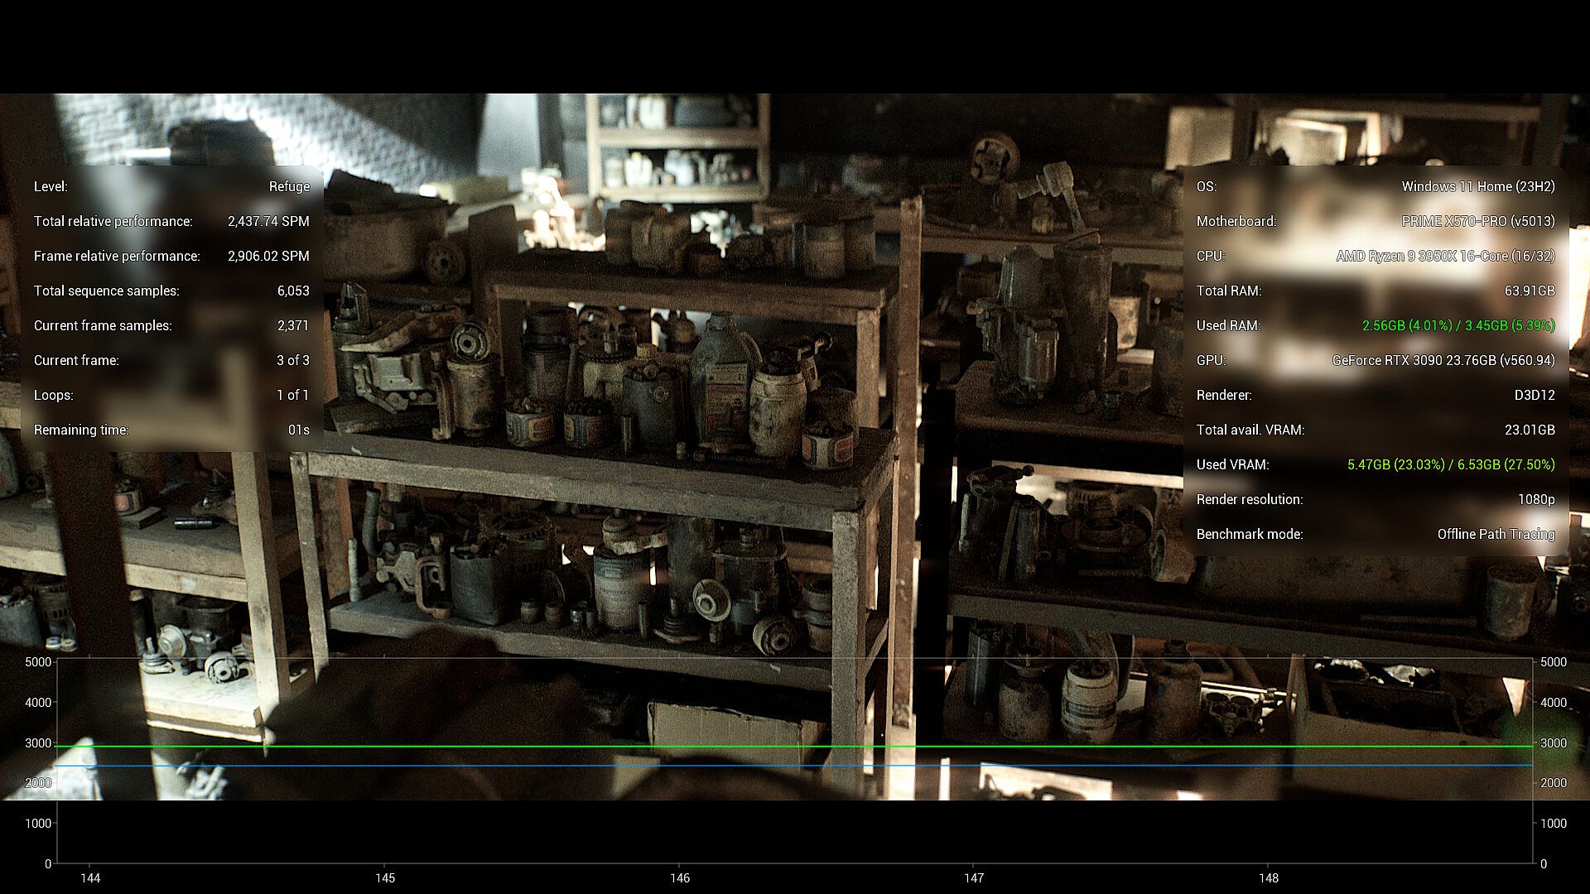The height and width of the screenshot is (894, 1590).
Task: Click the Loops 1 of 1 value
Action: [x=293, y=395]
